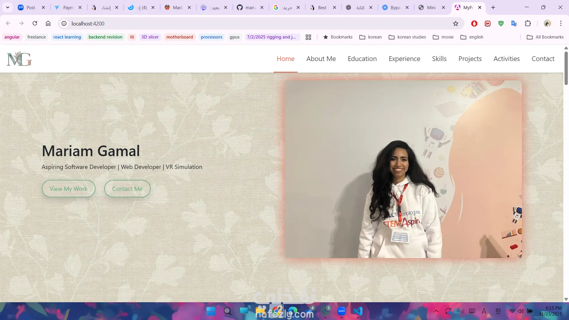The width and height of the screenshot is (569, 320).
Task: Open Visual Studio Code from taskbar
Action: point(358,311)
